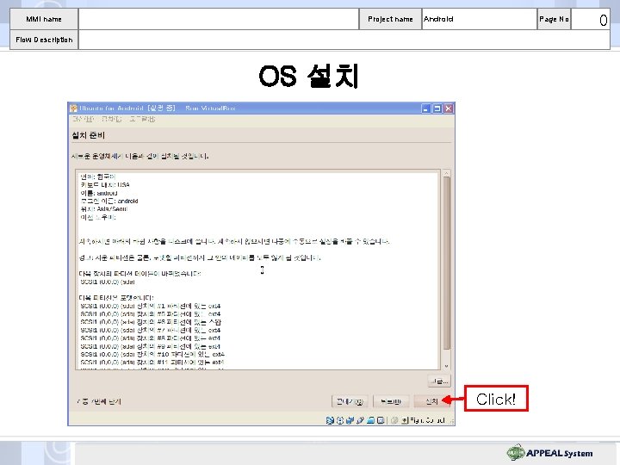
Task: Click the window resize grip corner
Action: 451,422
